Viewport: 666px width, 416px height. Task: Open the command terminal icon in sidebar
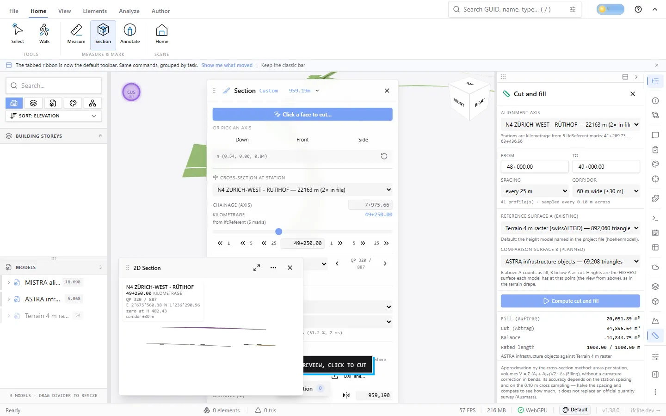pyautogui.click(x=655, y=218)
